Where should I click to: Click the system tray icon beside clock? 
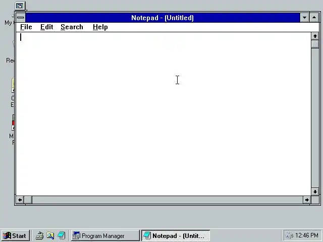tap(289, 235)
